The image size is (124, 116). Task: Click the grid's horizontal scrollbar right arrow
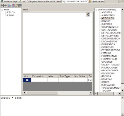[x=91, y=93]
